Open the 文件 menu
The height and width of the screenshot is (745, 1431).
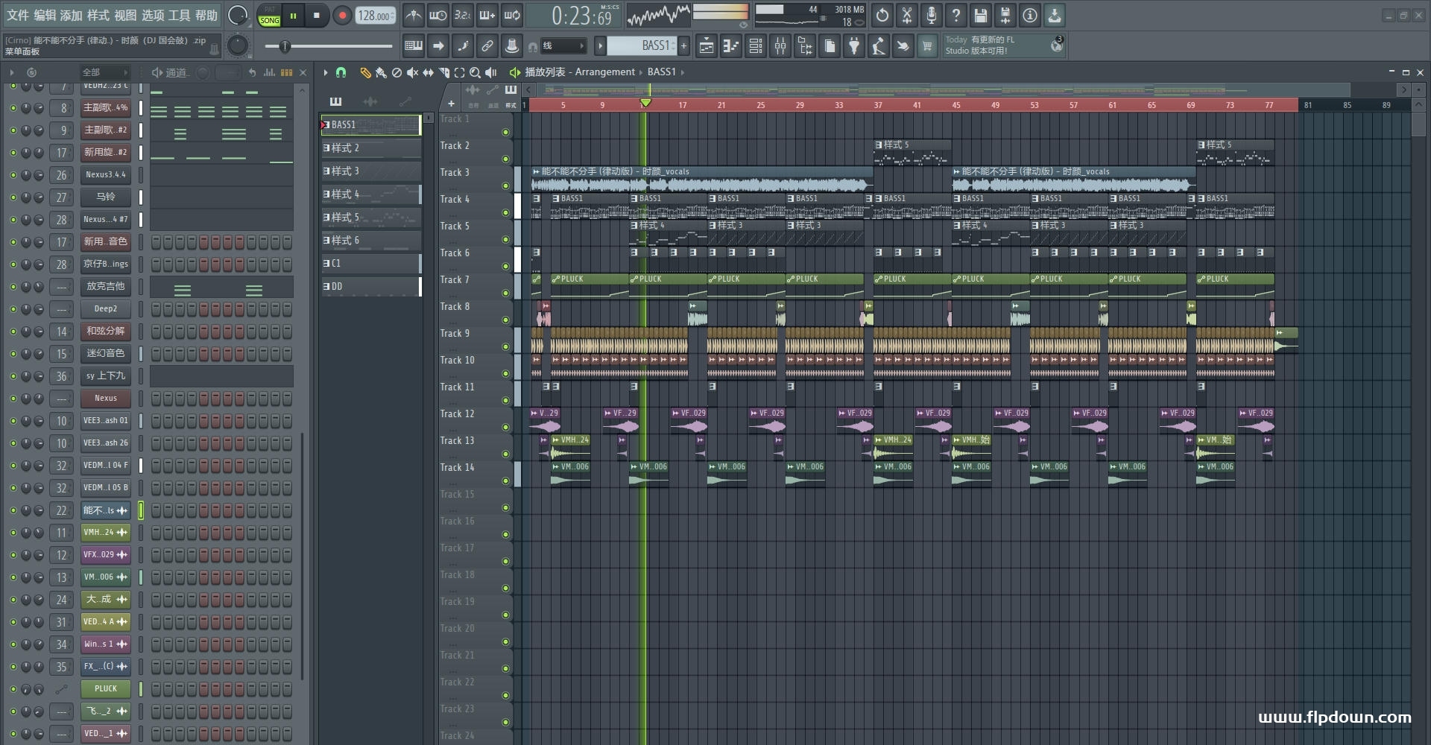pyautogui.click(x=18, y=15)
